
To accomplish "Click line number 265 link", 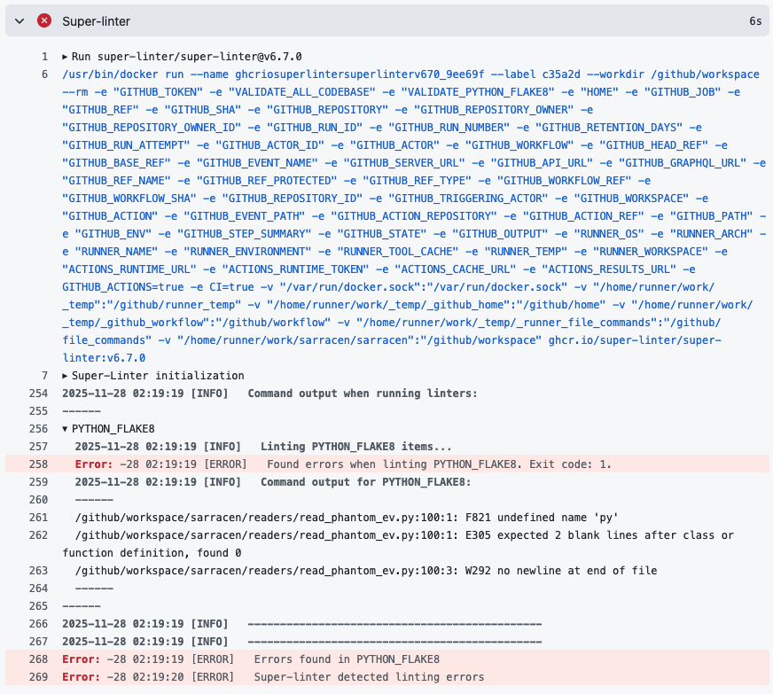I will coord(38,607).
